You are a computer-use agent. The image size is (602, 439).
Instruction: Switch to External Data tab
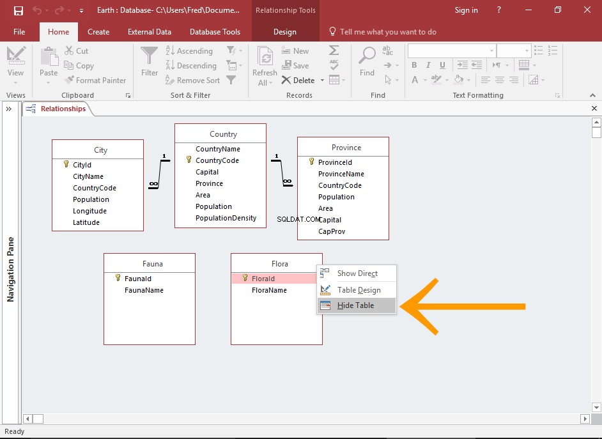click(150, 32)
